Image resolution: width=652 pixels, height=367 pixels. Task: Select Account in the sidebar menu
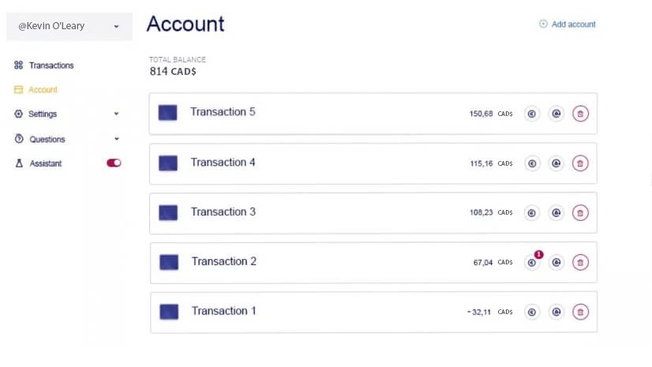(x=43, y=90)
